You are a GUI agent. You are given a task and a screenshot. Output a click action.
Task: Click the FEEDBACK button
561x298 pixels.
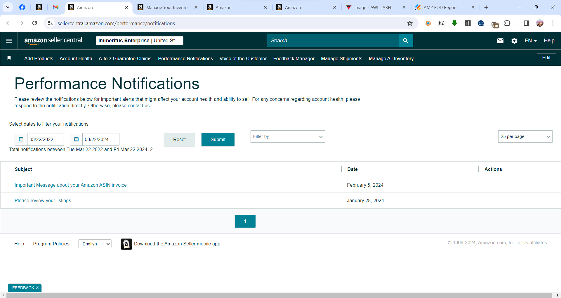(x=23, y=288)
